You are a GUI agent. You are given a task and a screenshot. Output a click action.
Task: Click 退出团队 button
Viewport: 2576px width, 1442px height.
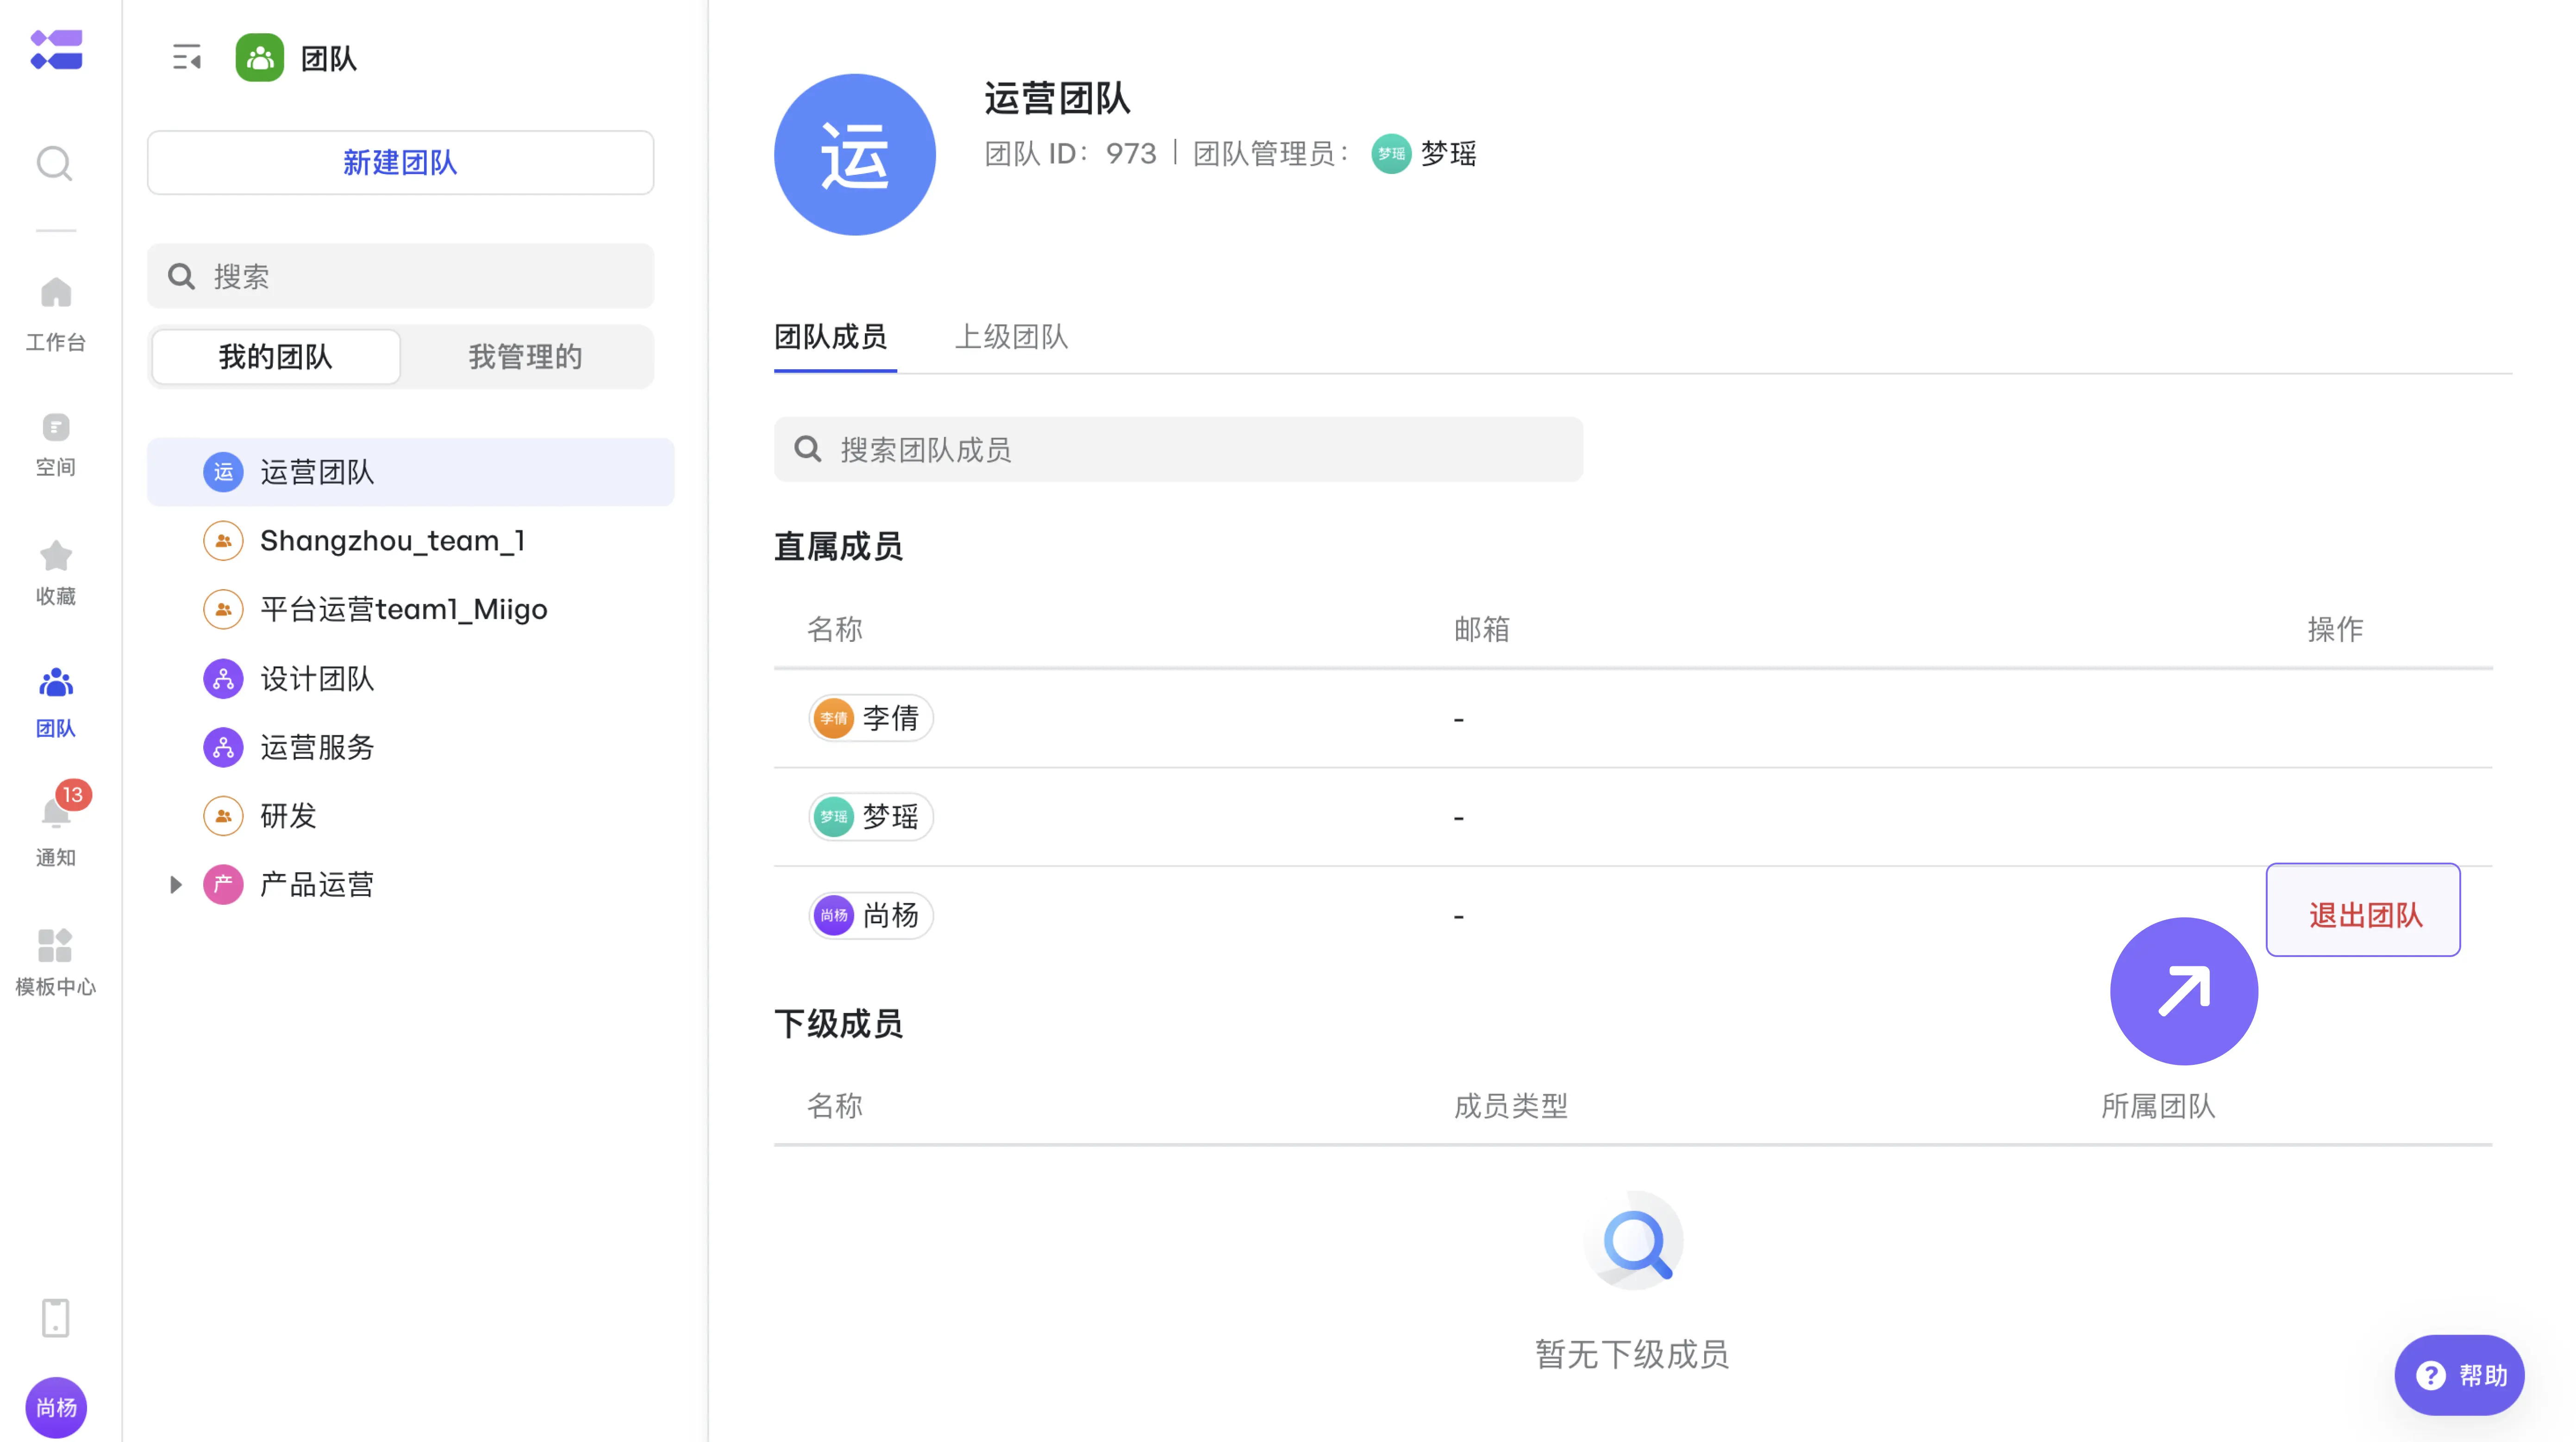coord(2364,910)
